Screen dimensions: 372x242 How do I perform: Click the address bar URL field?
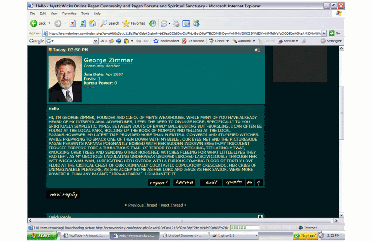182,34
